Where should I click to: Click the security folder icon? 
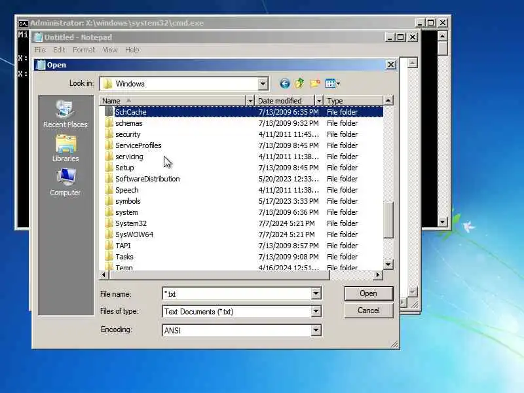pyautogui.click(x=109, y=134)
